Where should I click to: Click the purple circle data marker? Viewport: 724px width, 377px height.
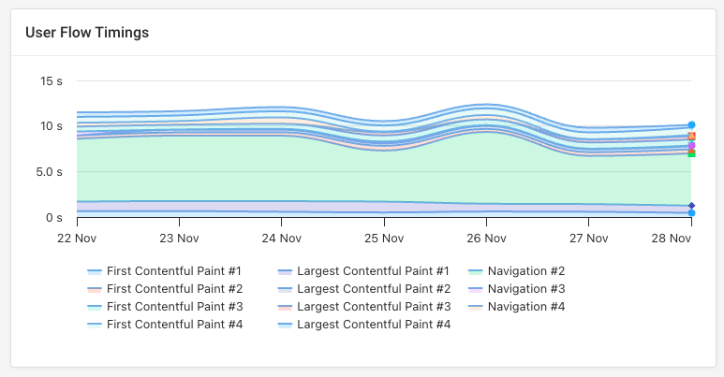(x=691, y=146)
